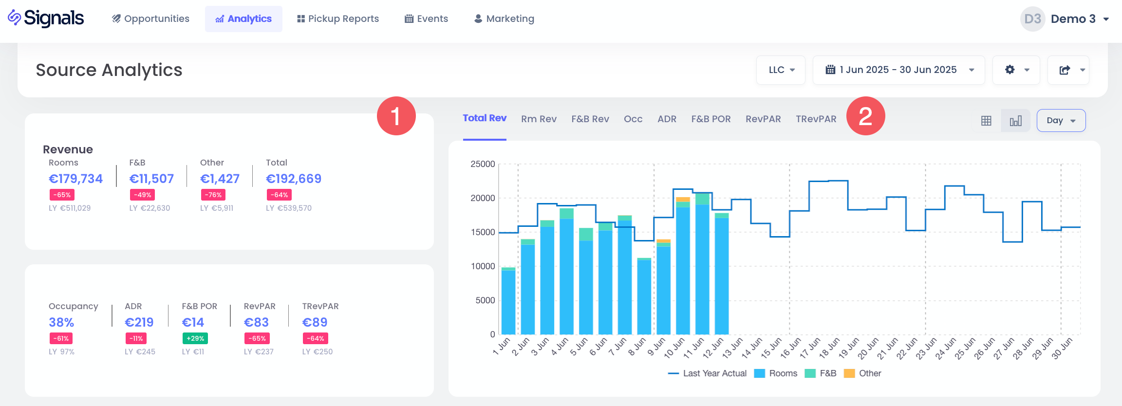
Task: Click the blue Rooms legend swatch
Action: 759,373
